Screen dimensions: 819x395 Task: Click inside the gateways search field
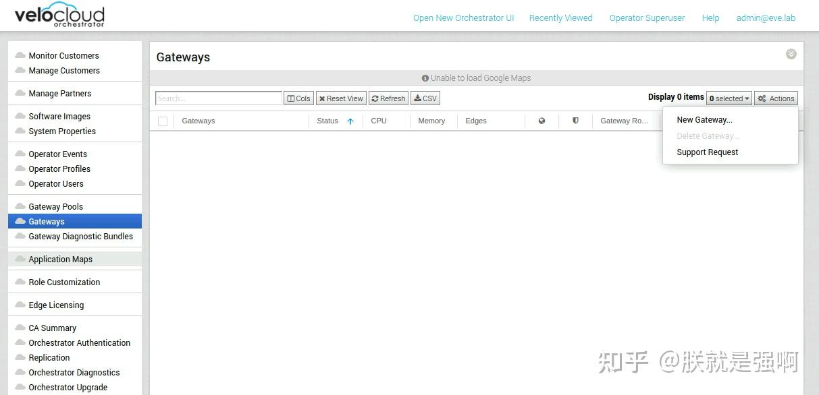coord(218,98)
